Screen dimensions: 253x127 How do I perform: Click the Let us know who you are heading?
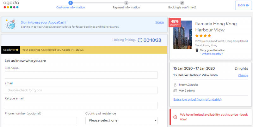pyautogui.click(x=25, y=61)
